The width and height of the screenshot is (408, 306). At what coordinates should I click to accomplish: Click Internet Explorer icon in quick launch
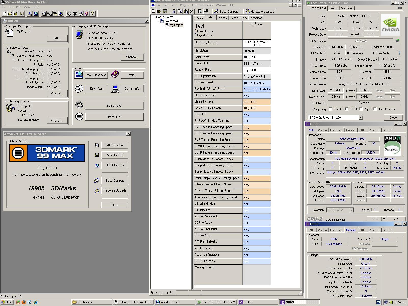(36, 302)
